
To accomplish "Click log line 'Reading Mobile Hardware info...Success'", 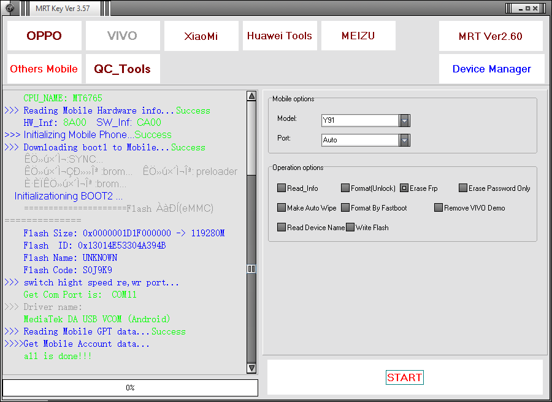I will tap(107, 110).
